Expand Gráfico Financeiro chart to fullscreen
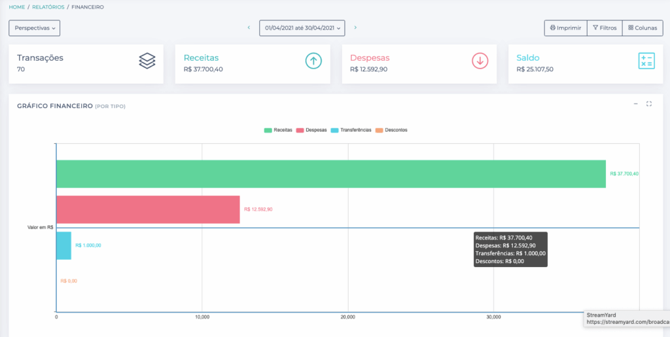670x337 pixels. coord(649,104)
